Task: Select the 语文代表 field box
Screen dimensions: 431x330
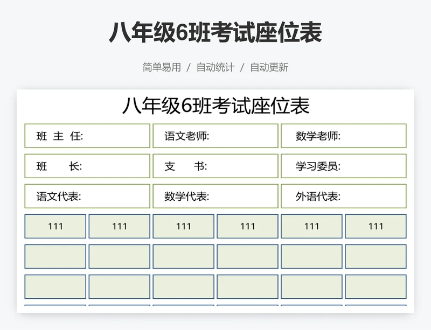Action: point(87,196)
